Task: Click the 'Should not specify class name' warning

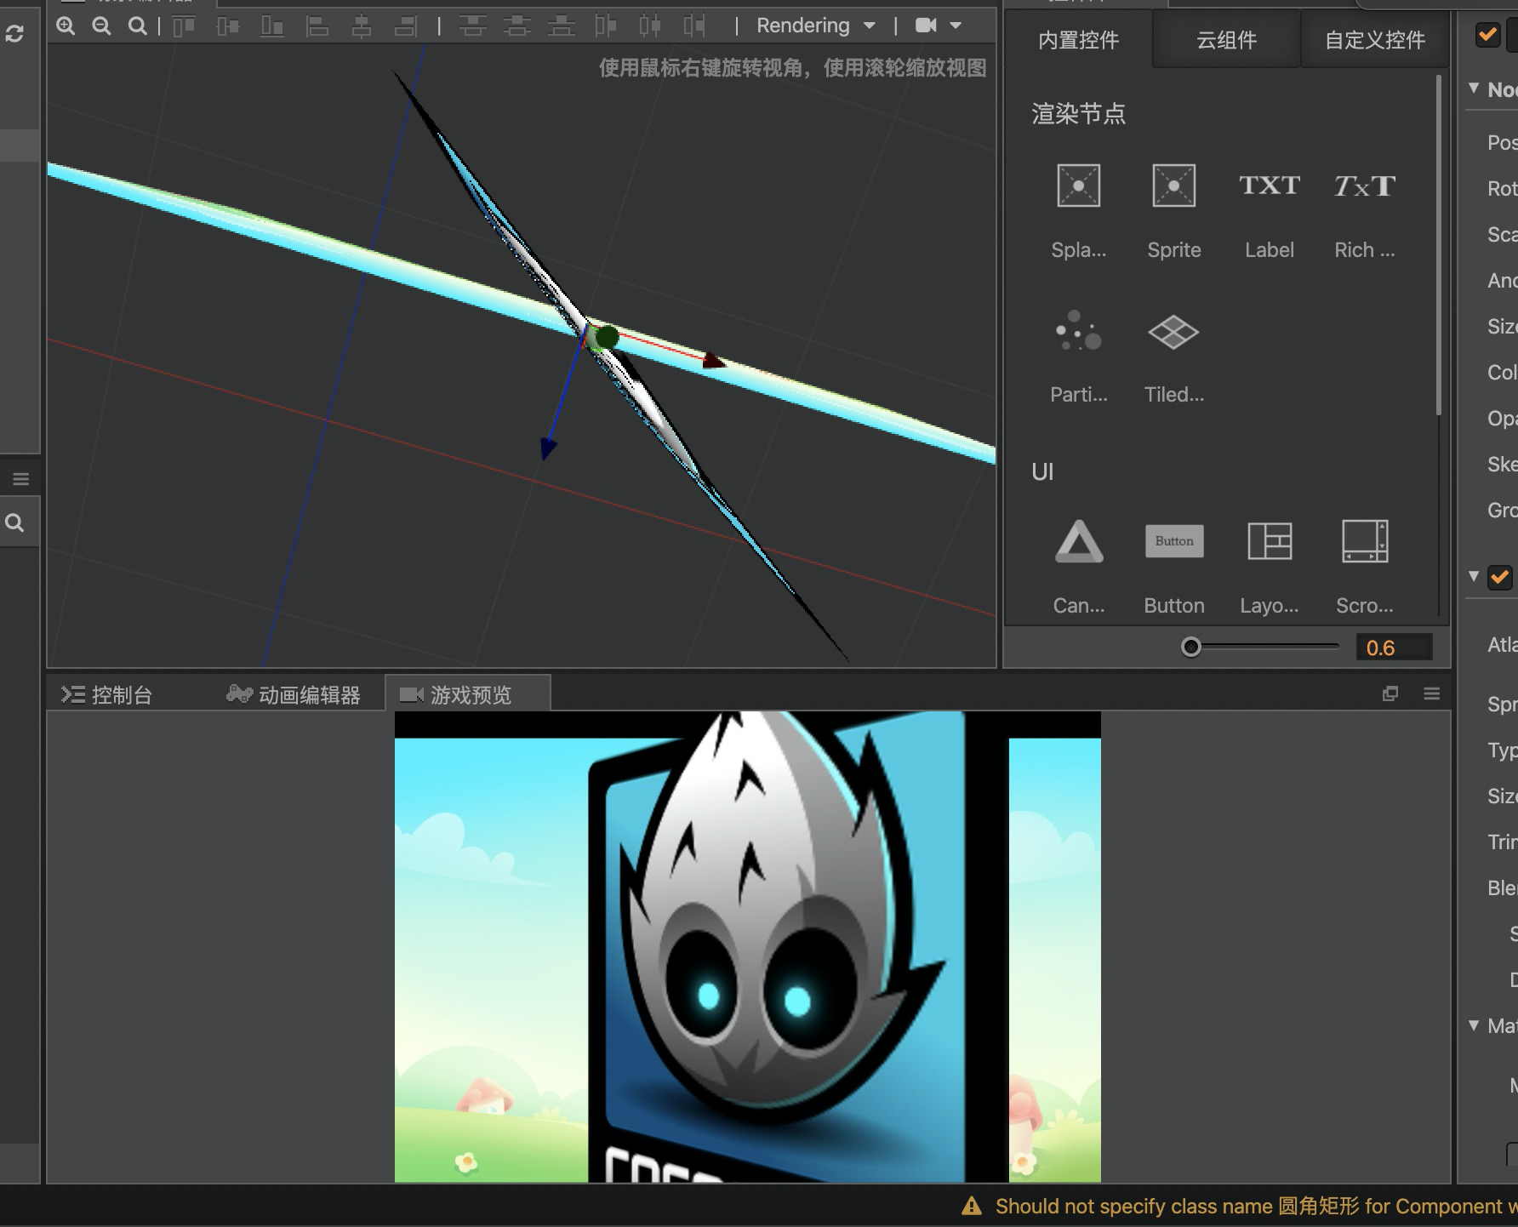Action: pyautogui.click(x=1256, y=1207)
